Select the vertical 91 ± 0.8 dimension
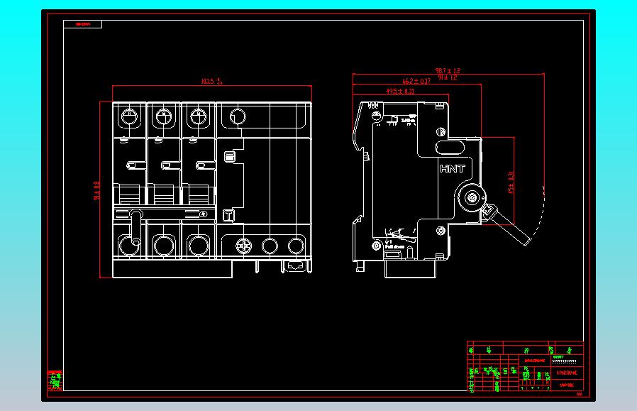637x411 pixels. (96, 191)
